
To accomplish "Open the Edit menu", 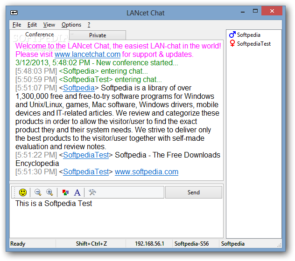I will coord(32,25).
